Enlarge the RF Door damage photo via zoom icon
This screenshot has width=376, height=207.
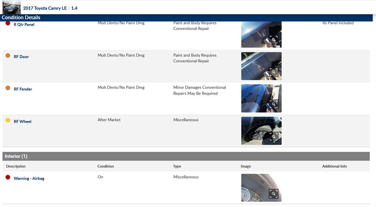point(274,72)
